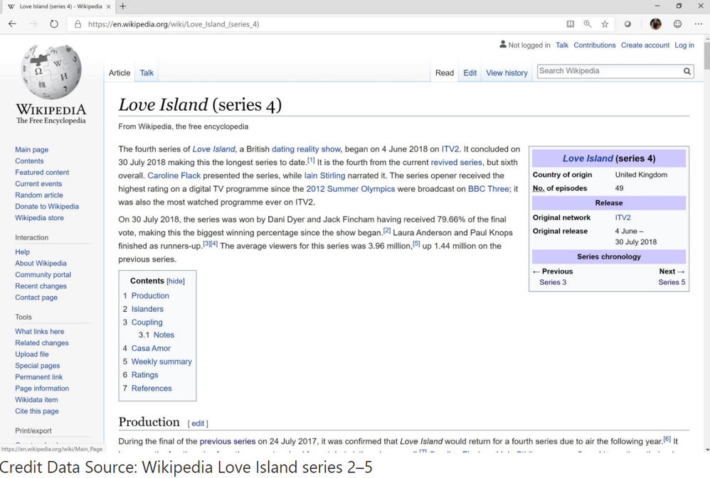Close the Love Island (series 4) tab

[x=108, y=6]
